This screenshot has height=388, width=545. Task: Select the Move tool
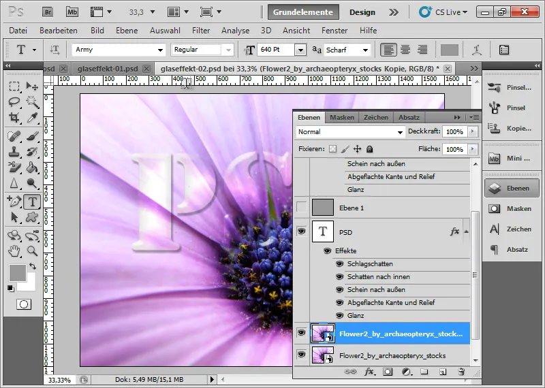(x=32, y=86)
